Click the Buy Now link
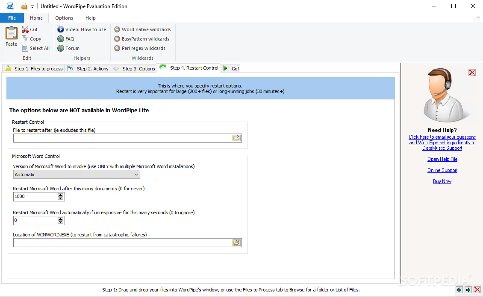The image size is (483, 297). (x=442, y=181)
